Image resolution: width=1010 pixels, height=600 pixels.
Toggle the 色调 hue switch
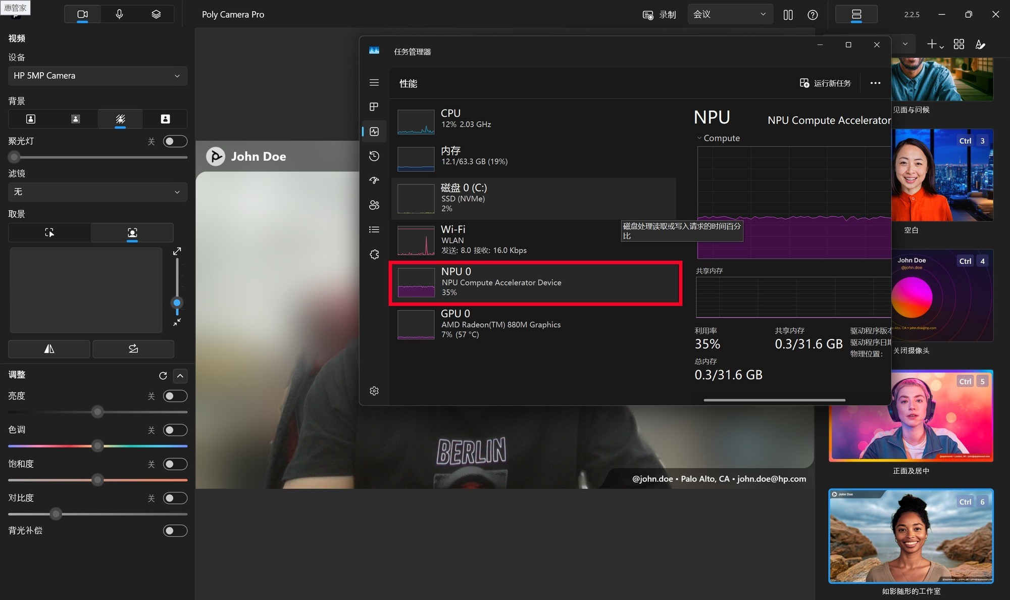click(175, 430)
